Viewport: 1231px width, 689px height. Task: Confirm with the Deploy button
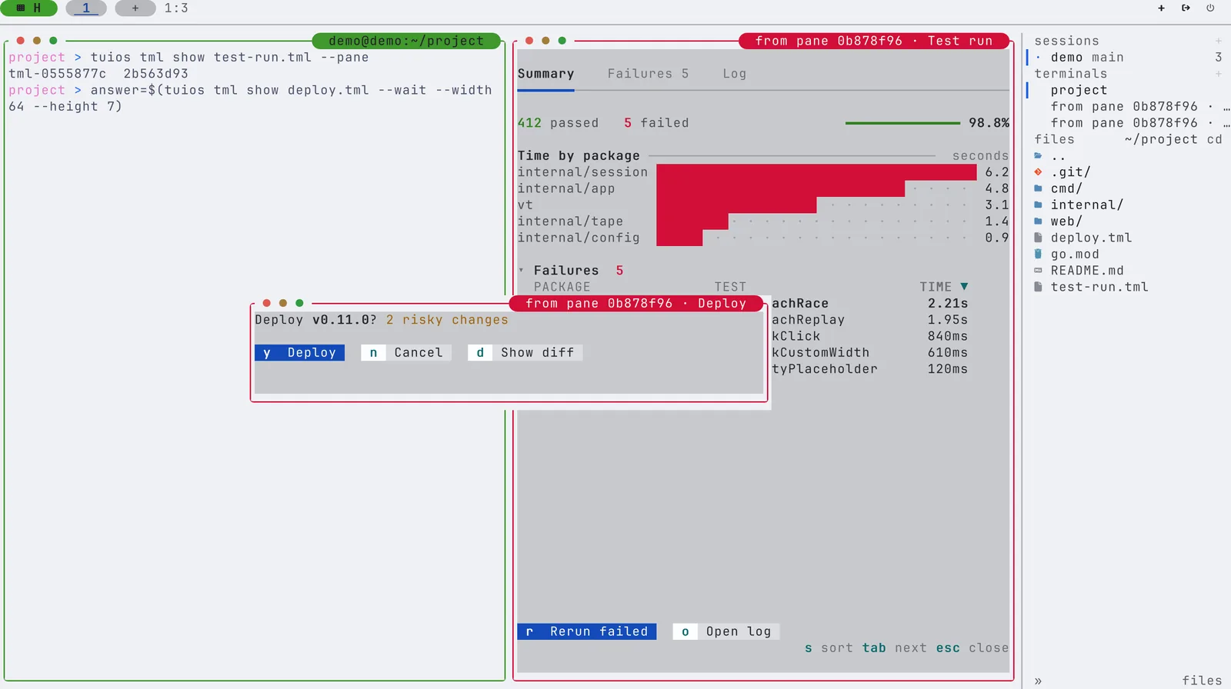[x=299, y=353]
